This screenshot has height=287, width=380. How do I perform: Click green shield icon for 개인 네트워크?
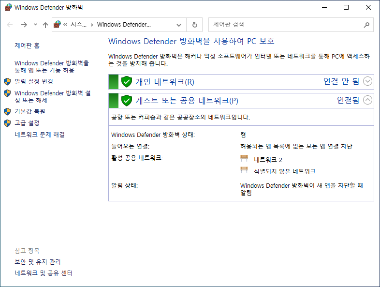[127, 82]
